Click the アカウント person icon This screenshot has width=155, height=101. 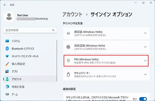point(7,79)
